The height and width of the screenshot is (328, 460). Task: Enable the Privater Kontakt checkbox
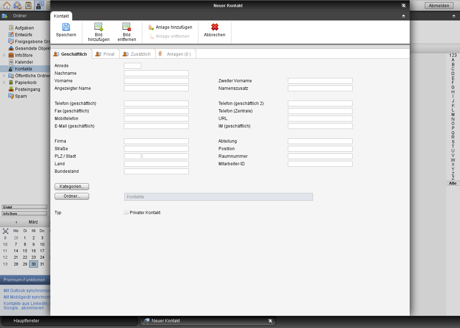point(126,212)
